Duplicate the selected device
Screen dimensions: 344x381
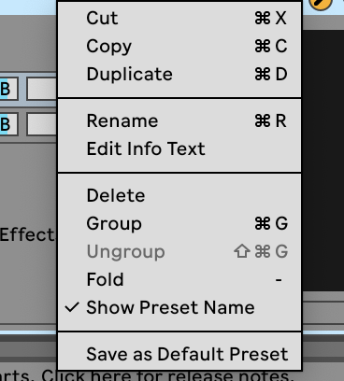tap(179, 74)
